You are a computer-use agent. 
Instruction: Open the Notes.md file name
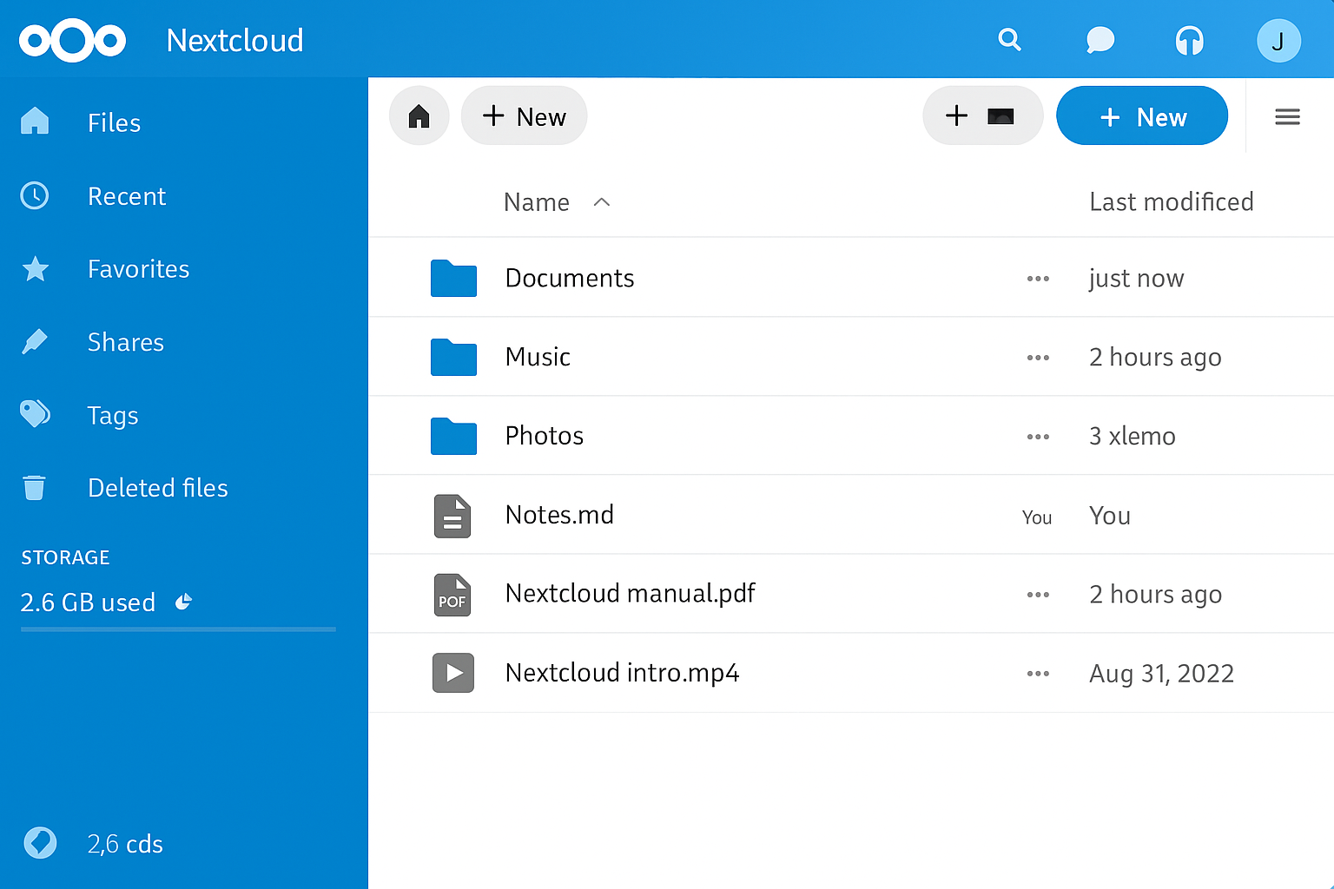click(559, 515)
